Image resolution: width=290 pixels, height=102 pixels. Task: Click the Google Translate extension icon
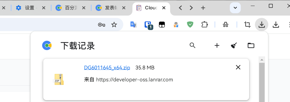(133, 25)
